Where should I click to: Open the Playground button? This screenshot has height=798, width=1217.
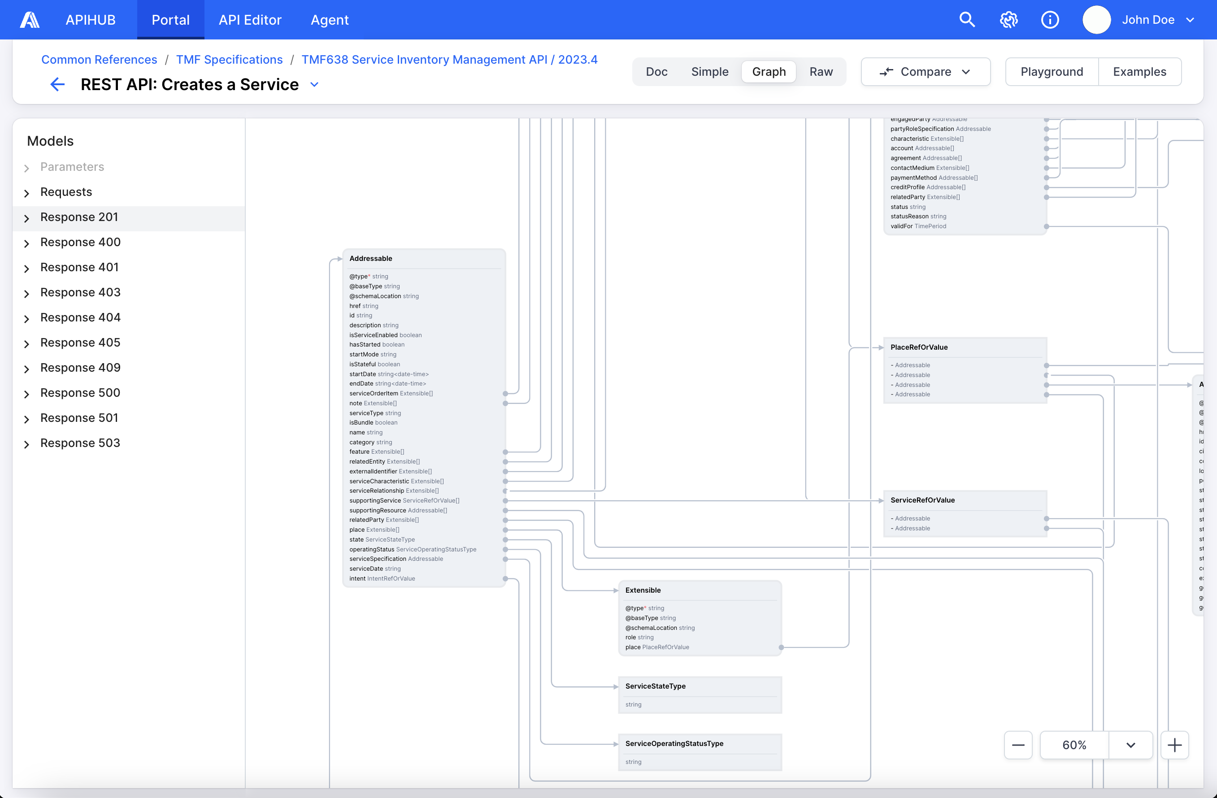pyautogui.click(x=1052, y=72)
